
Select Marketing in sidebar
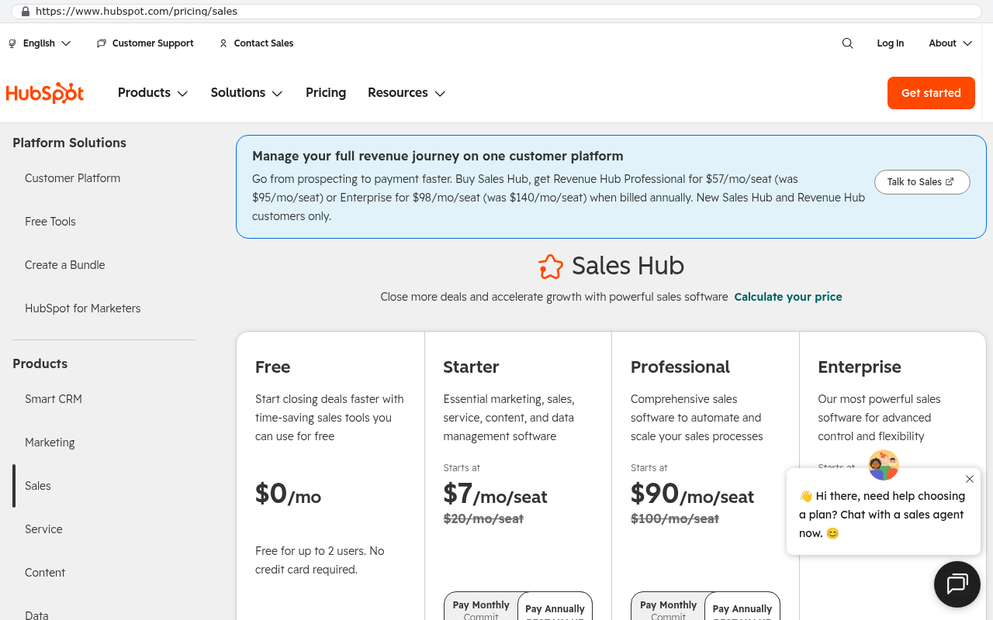coord(50,443)
